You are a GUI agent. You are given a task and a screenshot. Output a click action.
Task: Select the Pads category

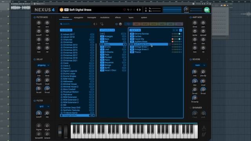tap(113, 55)
